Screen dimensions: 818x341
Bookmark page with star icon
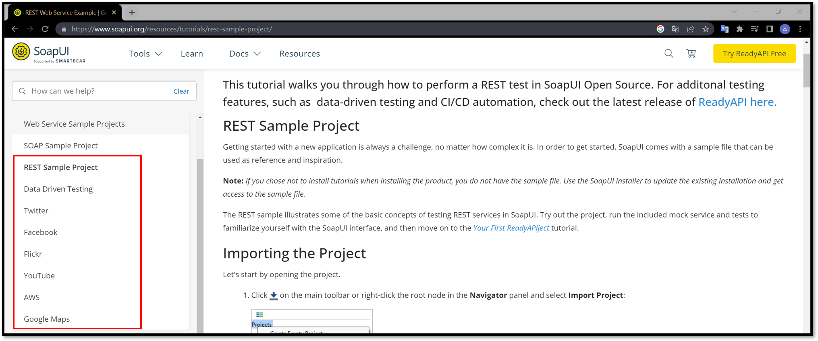tap(706, 29)
